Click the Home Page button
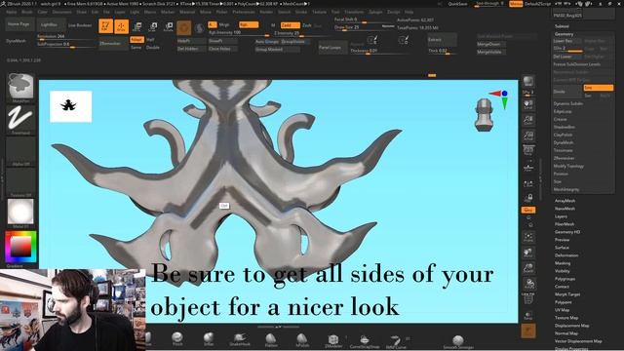This screenshot has width=624, height=351. coord(19,24)
